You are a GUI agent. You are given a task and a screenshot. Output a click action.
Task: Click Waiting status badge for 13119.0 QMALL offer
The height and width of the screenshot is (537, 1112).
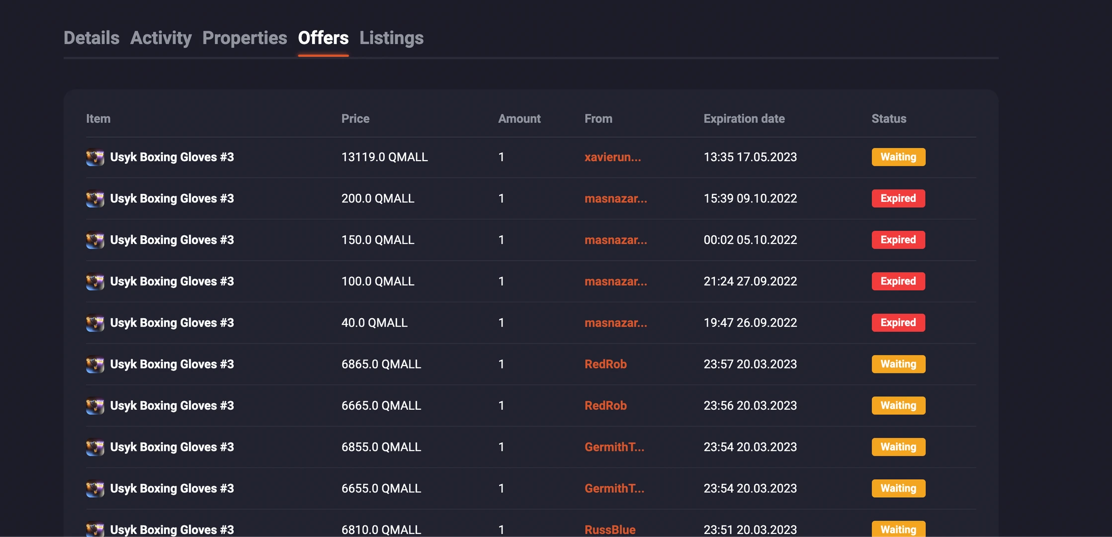click(898, 157)
